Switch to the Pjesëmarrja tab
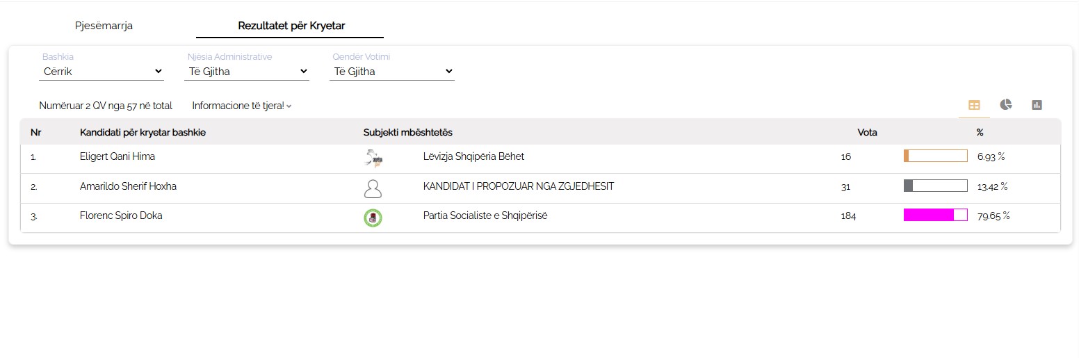1079x358 pixels. (104, 26)
